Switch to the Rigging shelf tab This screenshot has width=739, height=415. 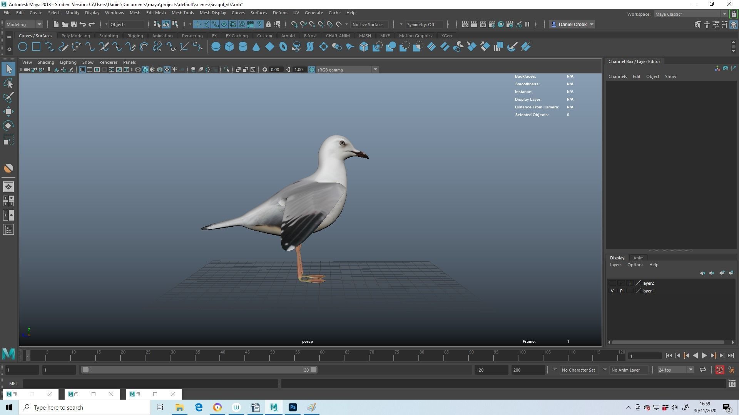135,36
